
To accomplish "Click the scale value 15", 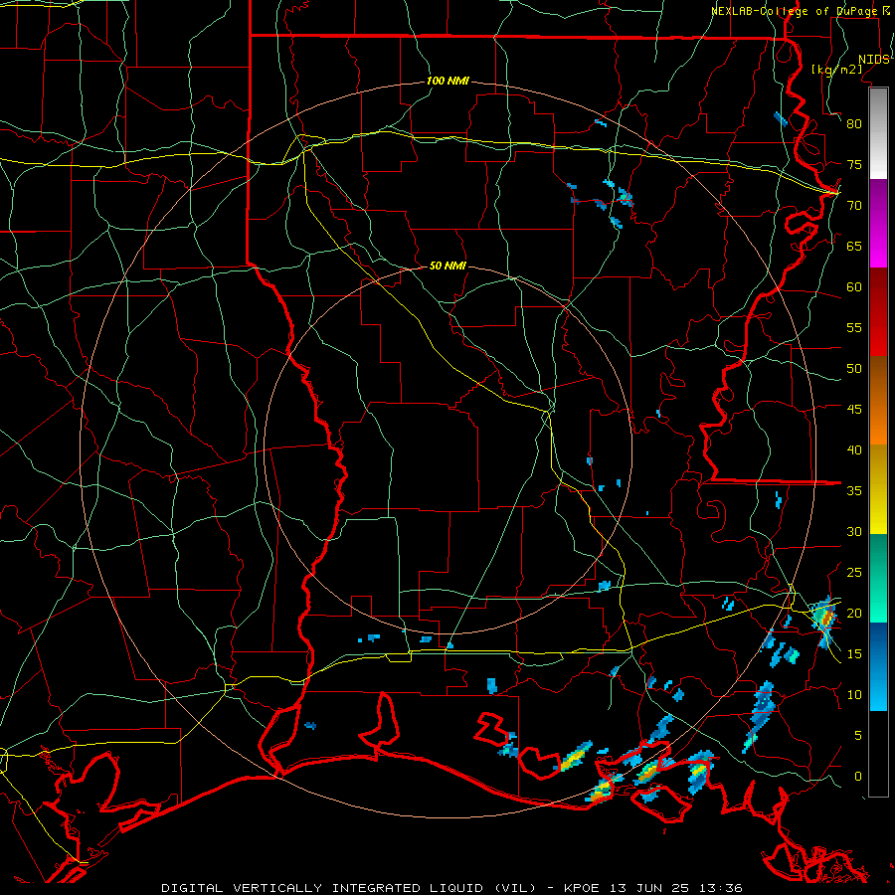I will (x=854, y=654).
